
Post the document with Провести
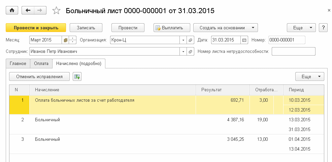128,28
